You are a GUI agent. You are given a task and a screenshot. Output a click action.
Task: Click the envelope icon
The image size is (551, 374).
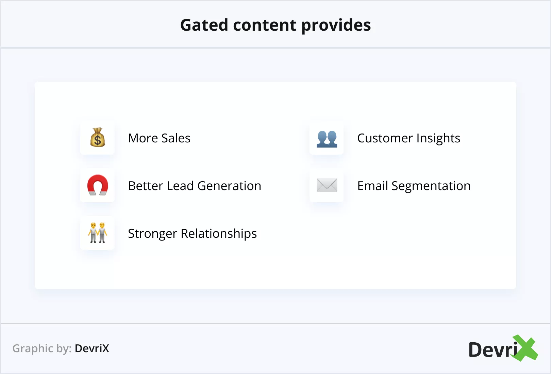pos(327,185)
